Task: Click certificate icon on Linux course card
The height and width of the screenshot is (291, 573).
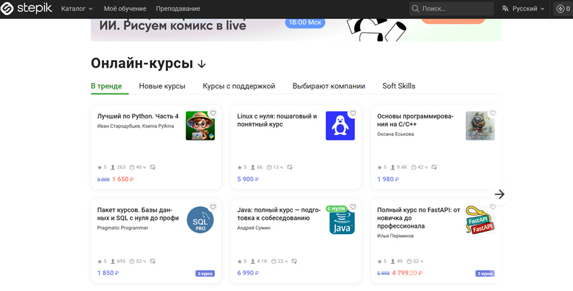Action: 290,168
